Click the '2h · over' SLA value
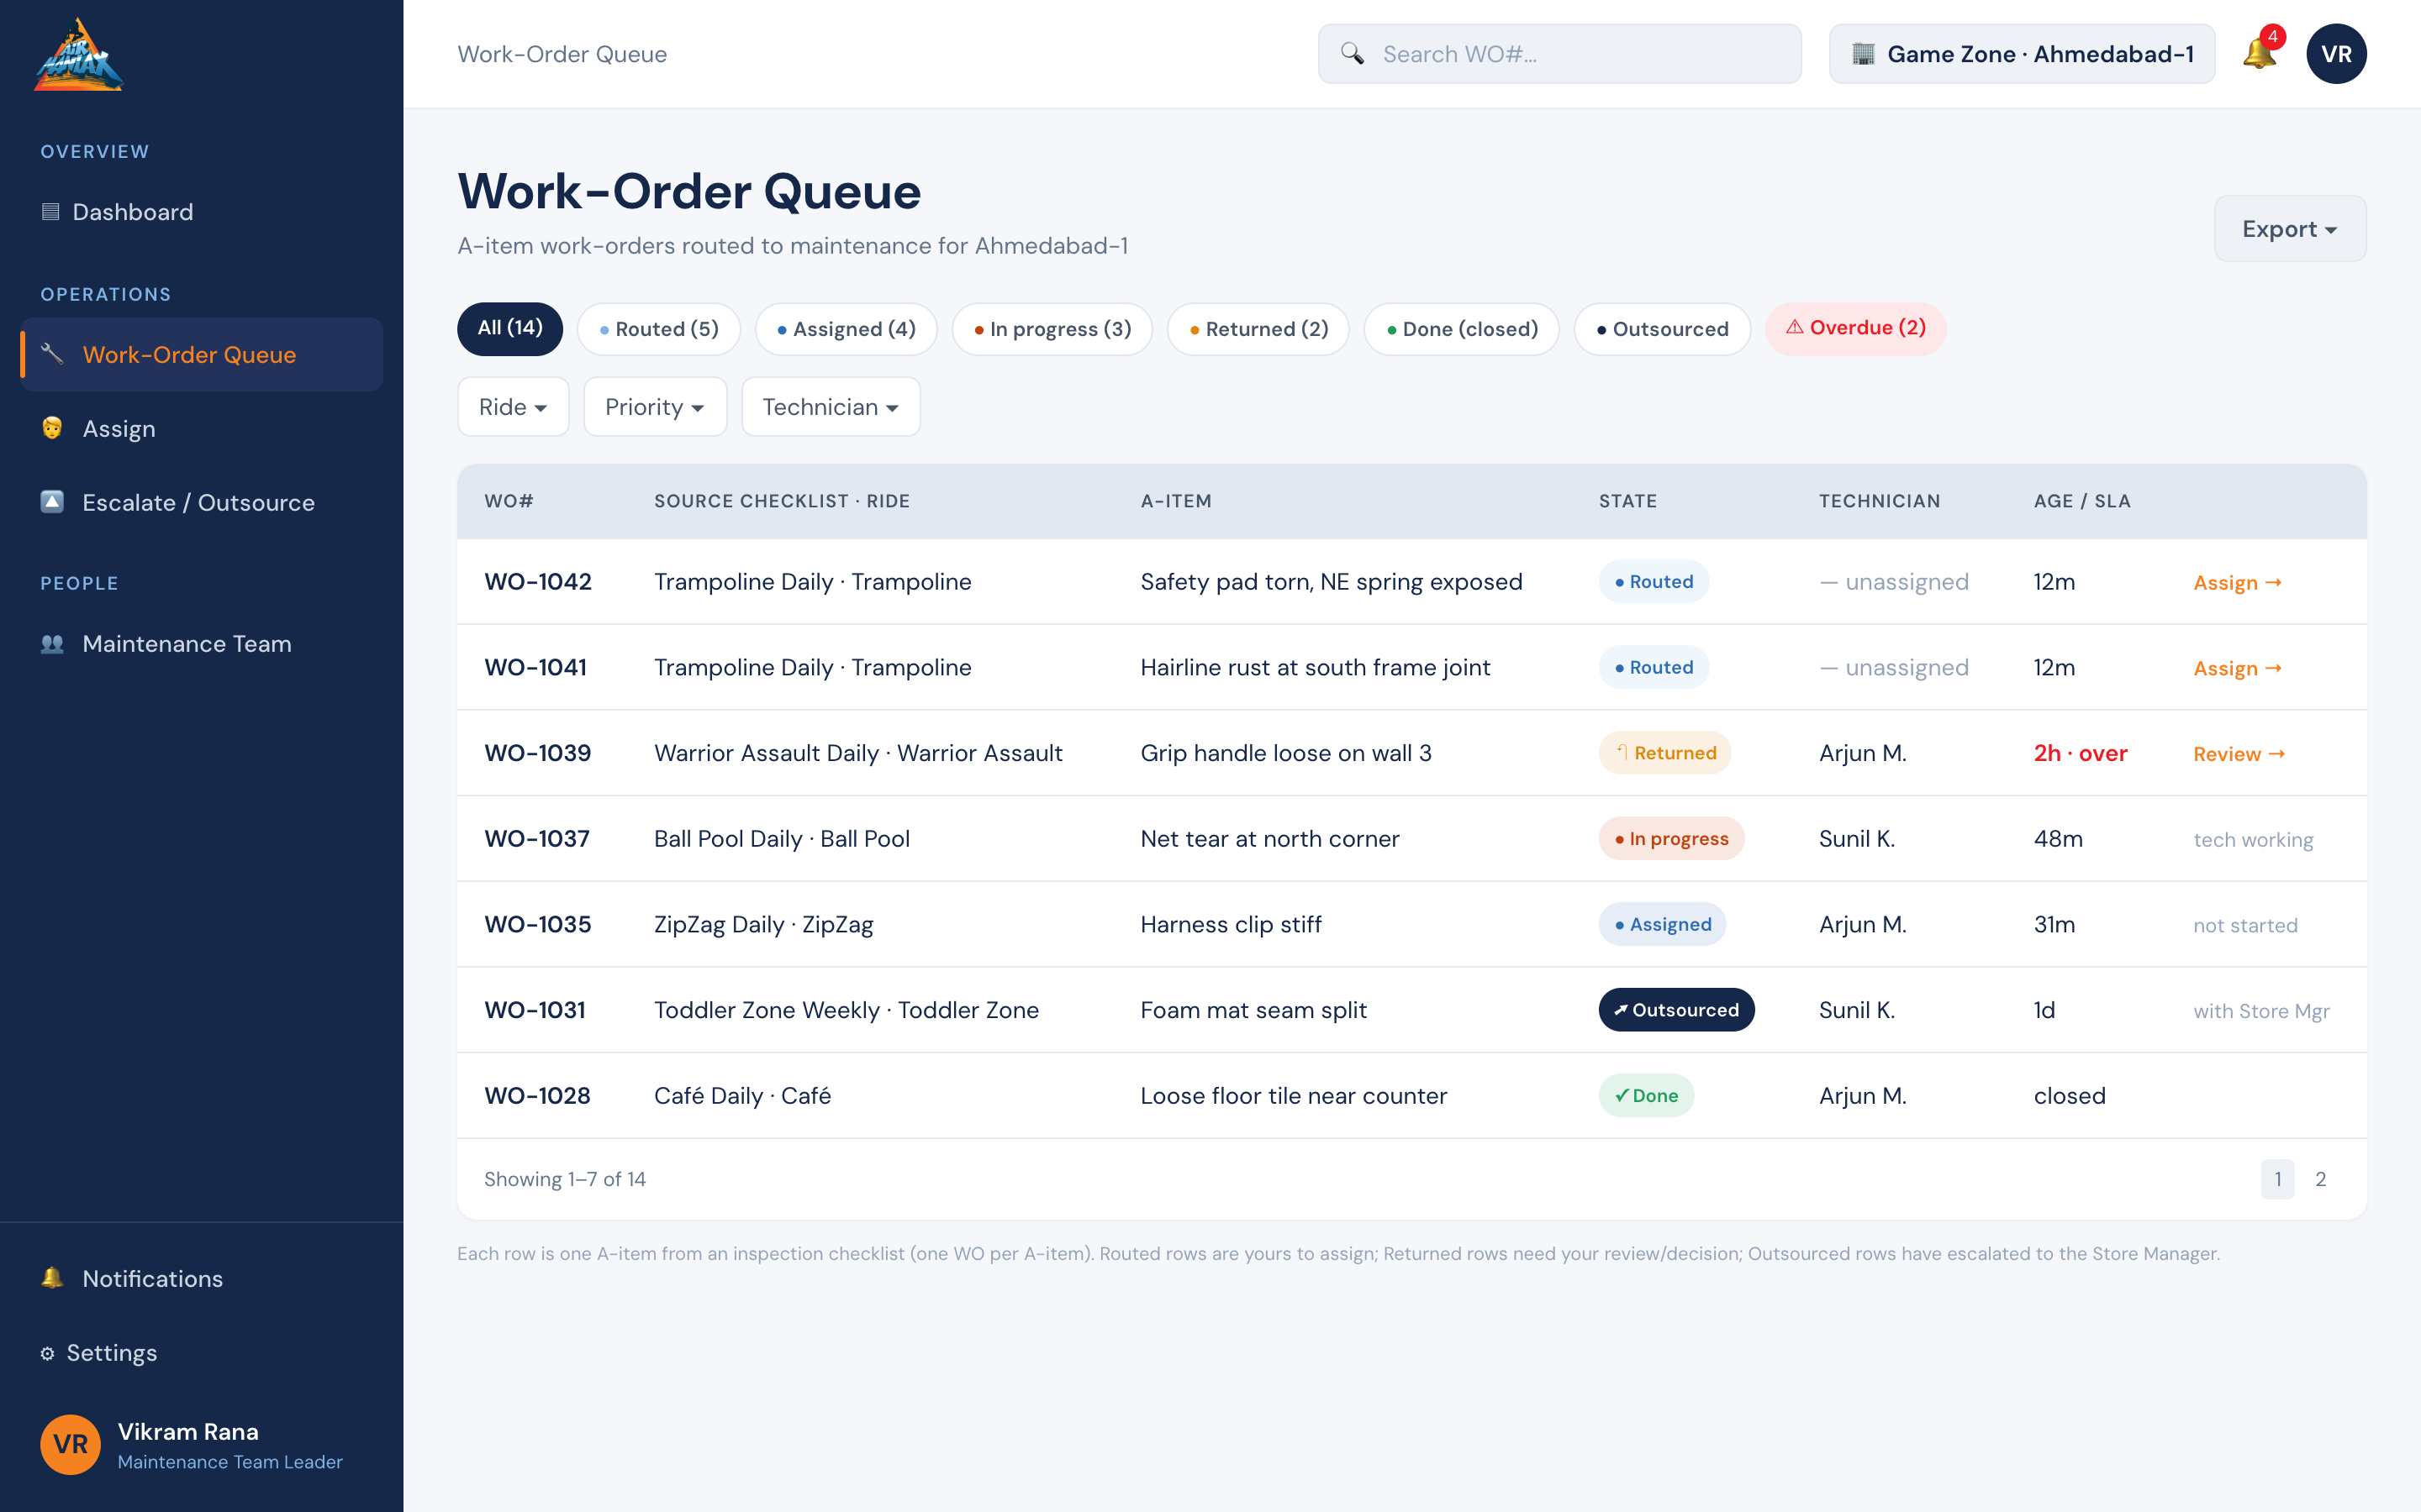The image size is (2421, 1512). pyautogui.click(x=2080, y=753)
